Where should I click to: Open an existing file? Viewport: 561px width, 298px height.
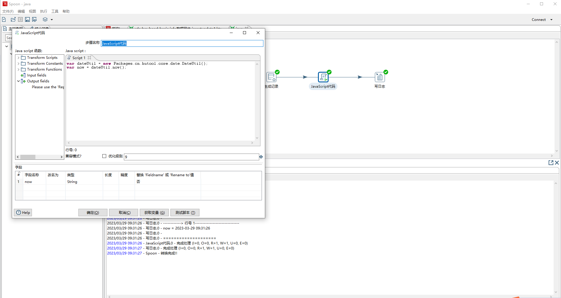[13, 19]
